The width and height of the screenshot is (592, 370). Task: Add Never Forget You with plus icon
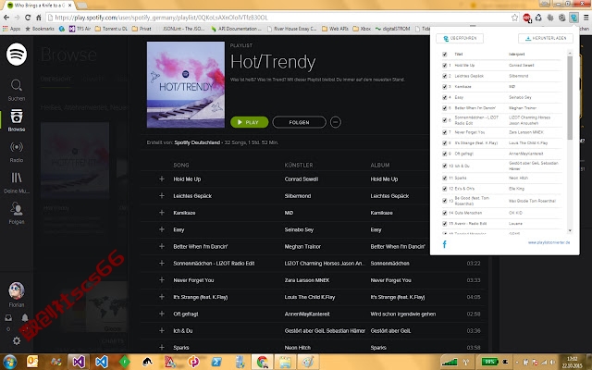[162, 280]
